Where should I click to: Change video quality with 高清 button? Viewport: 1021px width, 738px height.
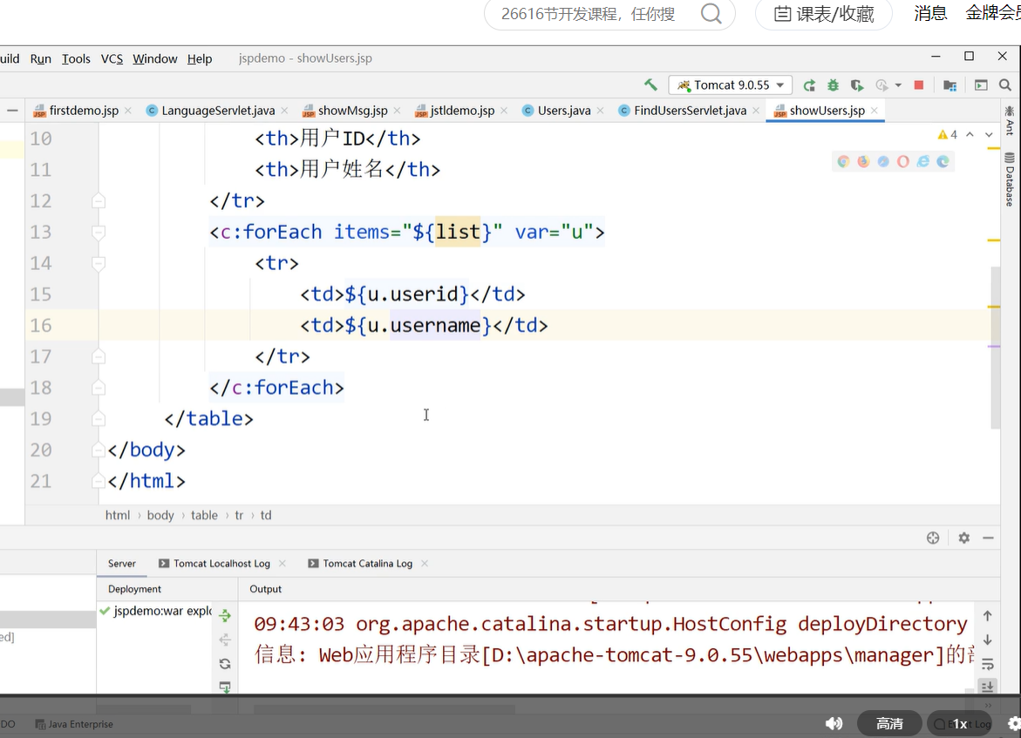pos(889,724)
